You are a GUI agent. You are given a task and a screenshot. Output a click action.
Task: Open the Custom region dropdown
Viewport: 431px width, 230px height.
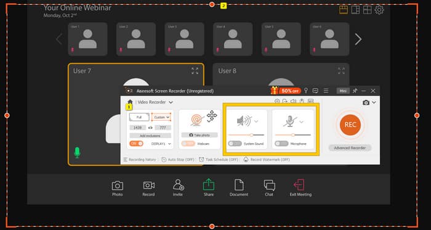[x=161, y=117]
